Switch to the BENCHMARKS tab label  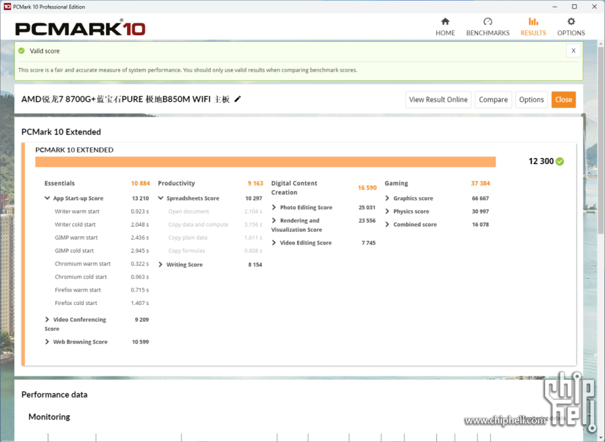(x=488, y=33)
